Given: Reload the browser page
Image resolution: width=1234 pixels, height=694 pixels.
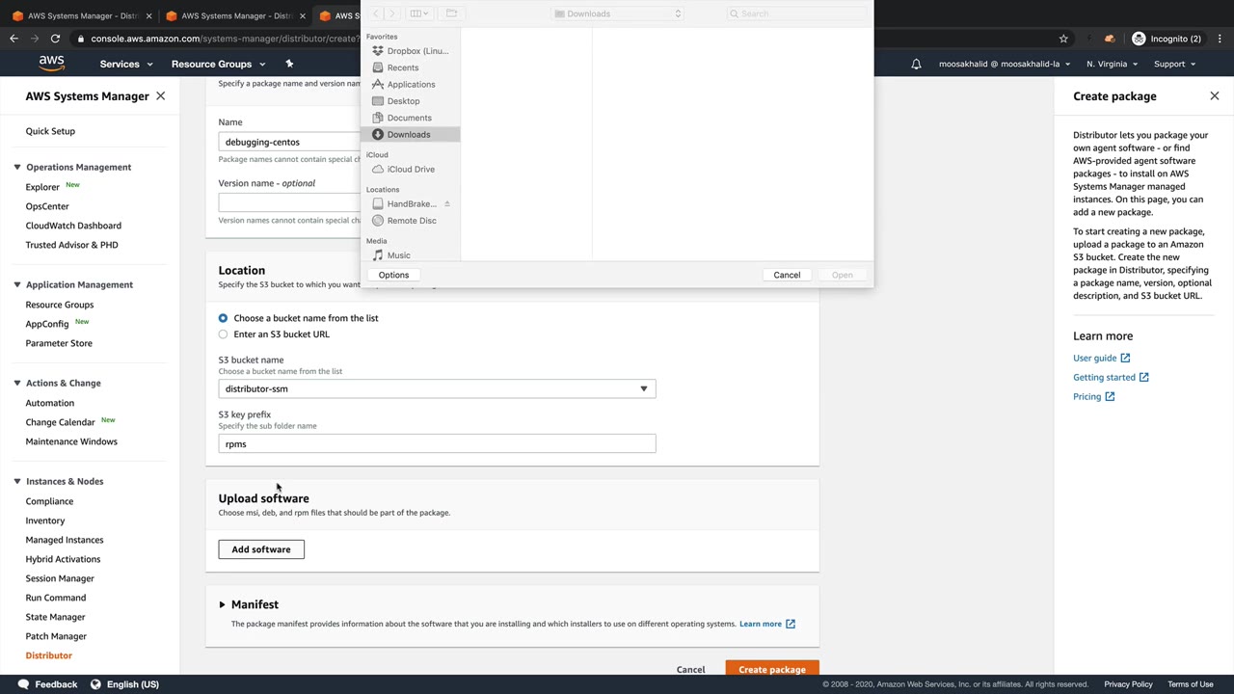Looking at the screenshot, I should coord(55,39).
